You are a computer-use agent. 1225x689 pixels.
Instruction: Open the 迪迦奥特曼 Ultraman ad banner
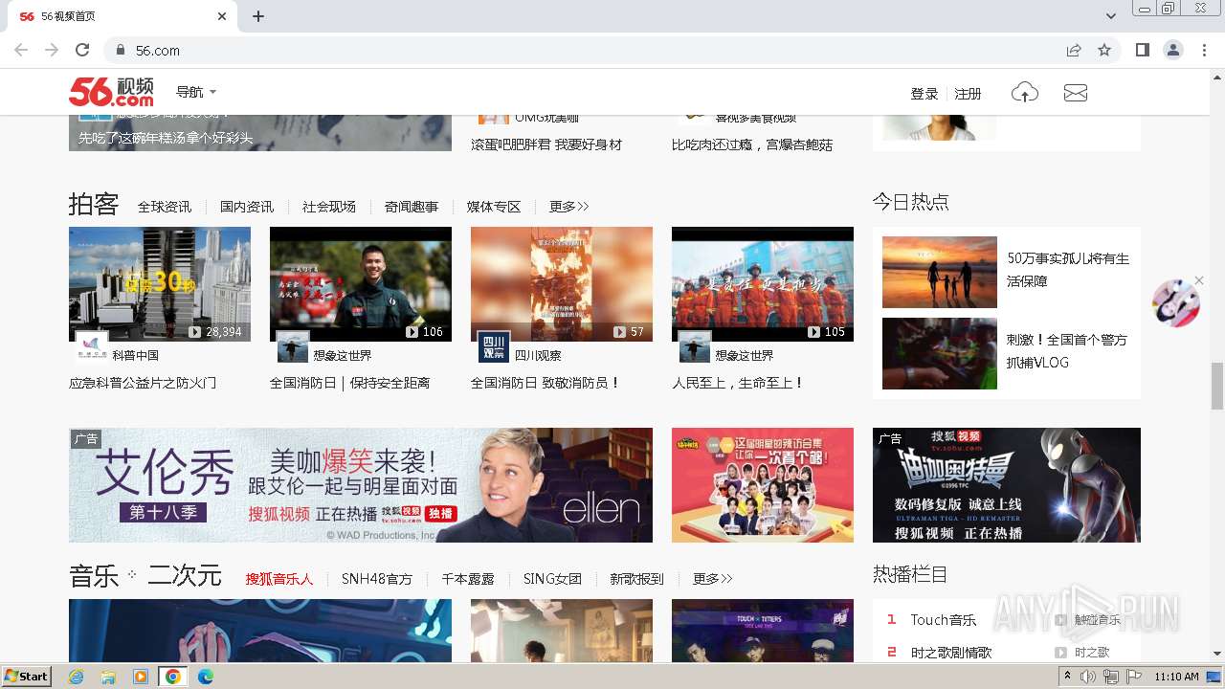pos(1007,485)
